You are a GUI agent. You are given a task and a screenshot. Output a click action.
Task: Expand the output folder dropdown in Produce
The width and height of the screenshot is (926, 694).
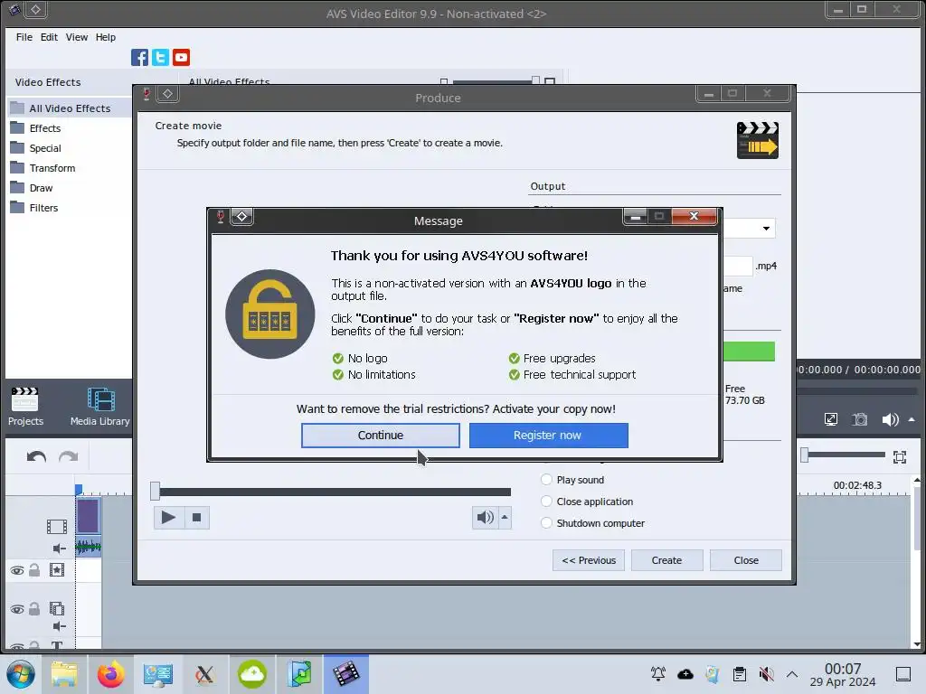tap(766, 229)
